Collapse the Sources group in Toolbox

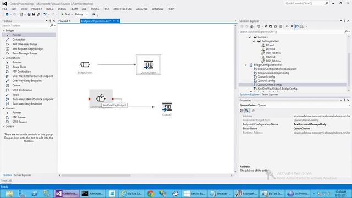pyautogui.click(x=4, y=108)
